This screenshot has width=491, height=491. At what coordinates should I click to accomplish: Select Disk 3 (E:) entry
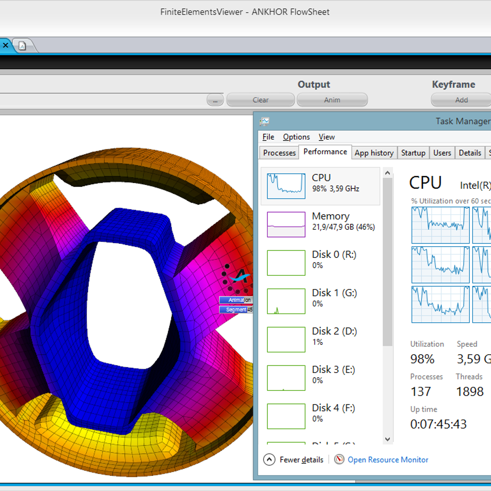tap(320, 378)
